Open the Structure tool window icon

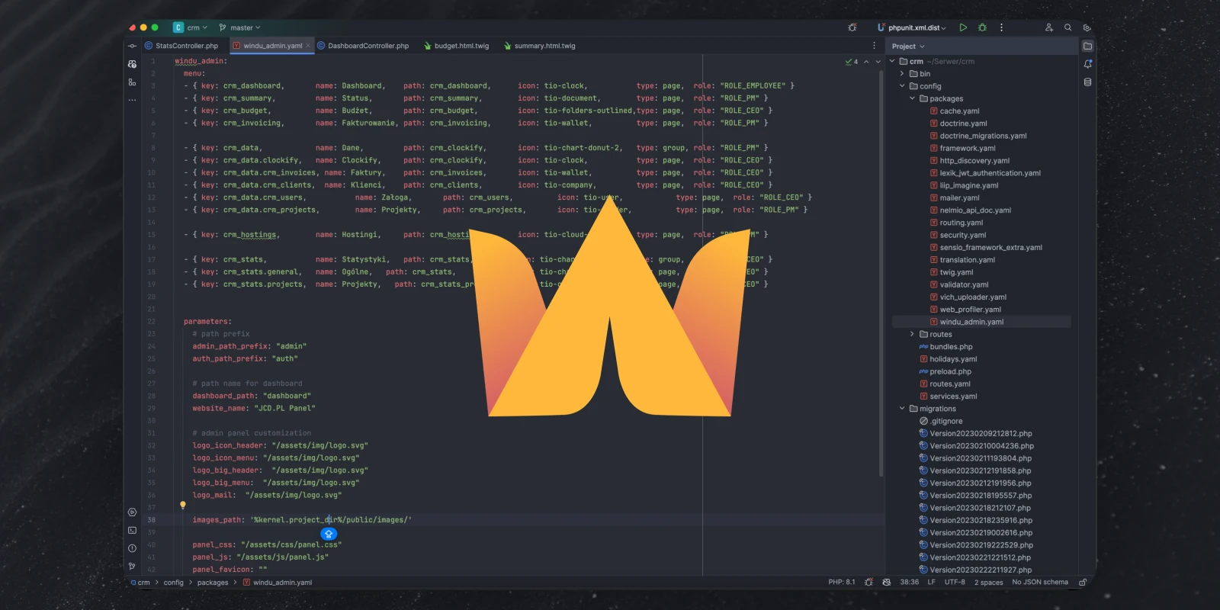132,82
